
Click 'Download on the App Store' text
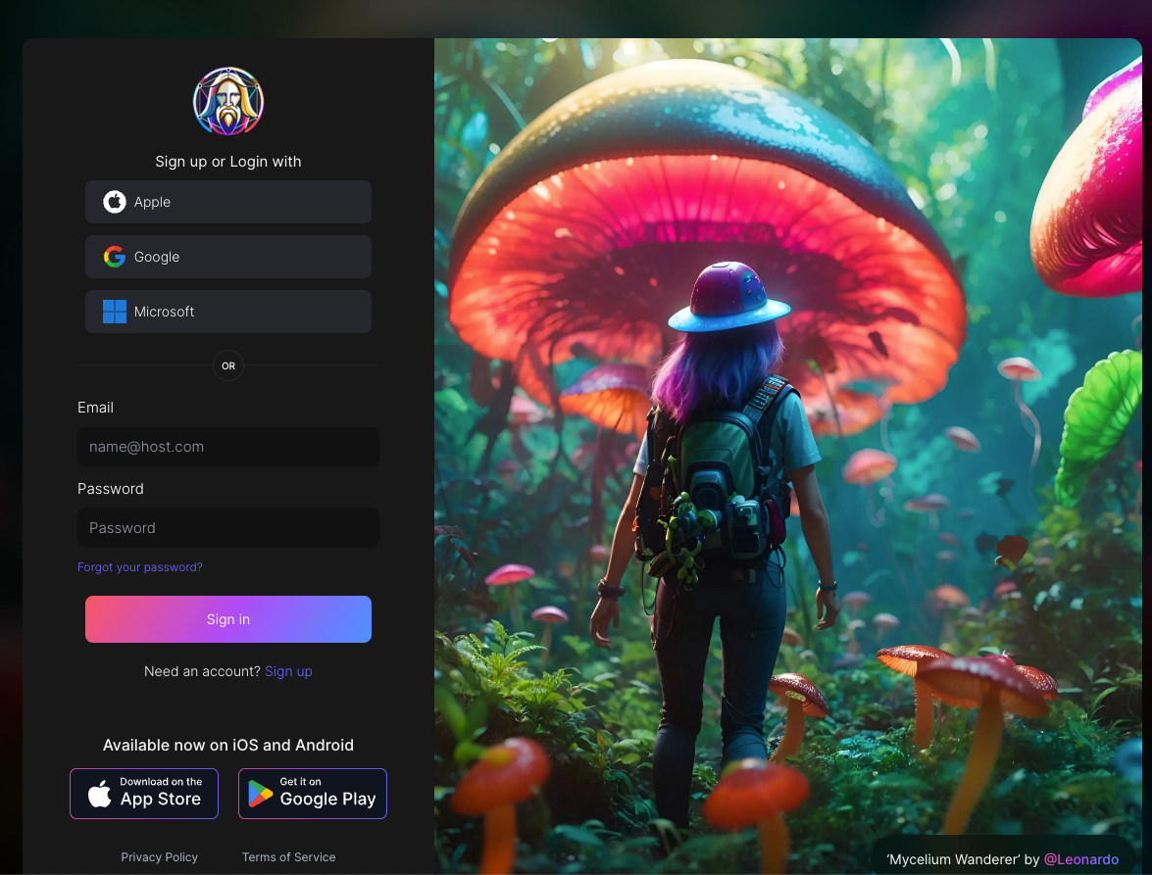161,793
